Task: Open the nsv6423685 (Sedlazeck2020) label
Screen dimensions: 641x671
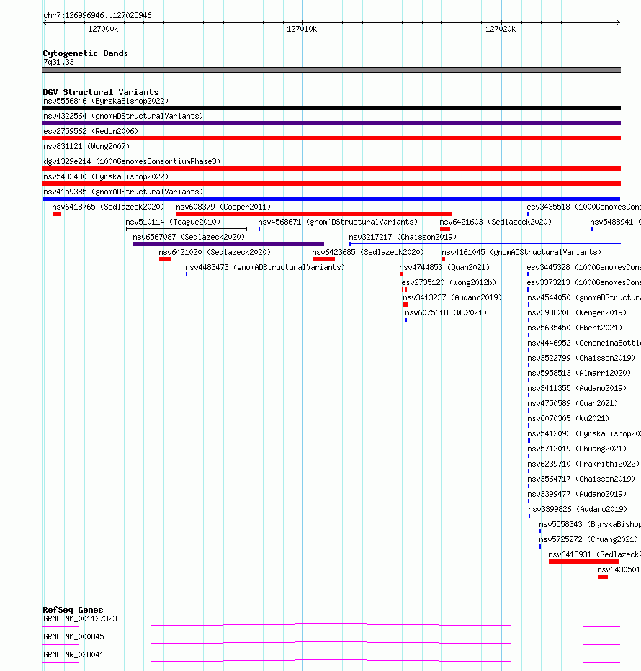Action: 368,252
